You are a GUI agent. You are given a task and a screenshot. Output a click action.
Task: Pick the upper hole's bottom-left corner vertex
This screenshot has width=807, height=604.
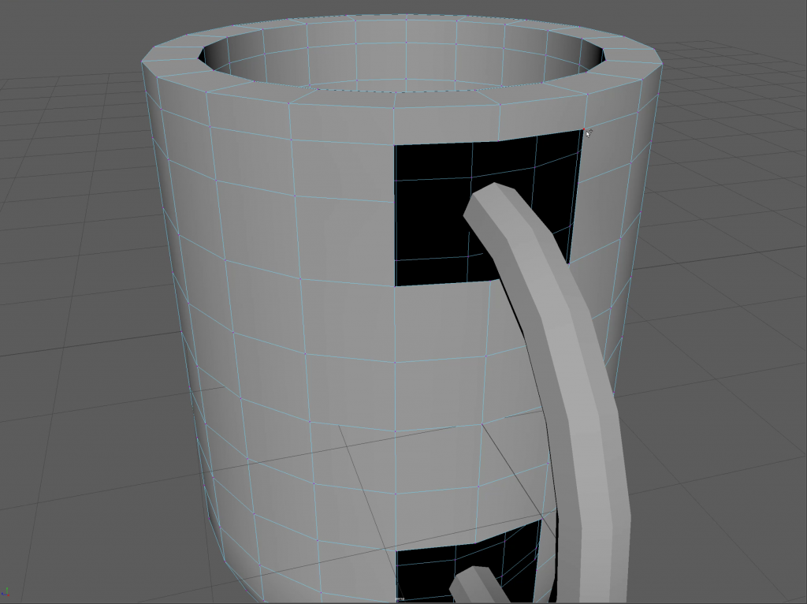[x=395, y=285]
